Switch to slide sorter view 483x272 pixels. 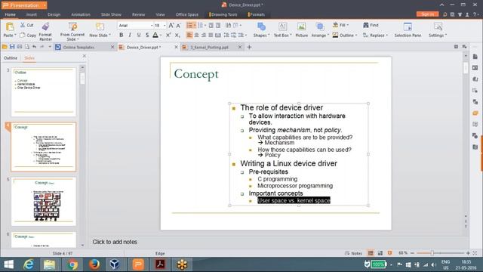[380, 253]
